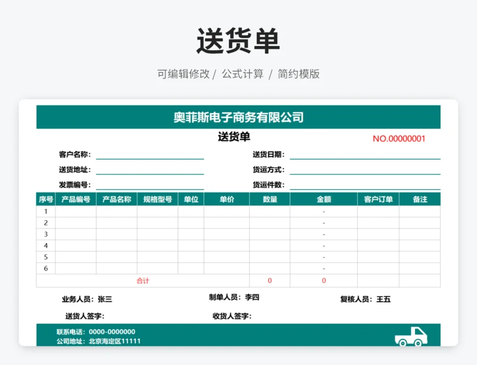Viewport: 477px width, 365px height.
Task: Click the 客户名称 input line
Action: [x=150, y=155]
